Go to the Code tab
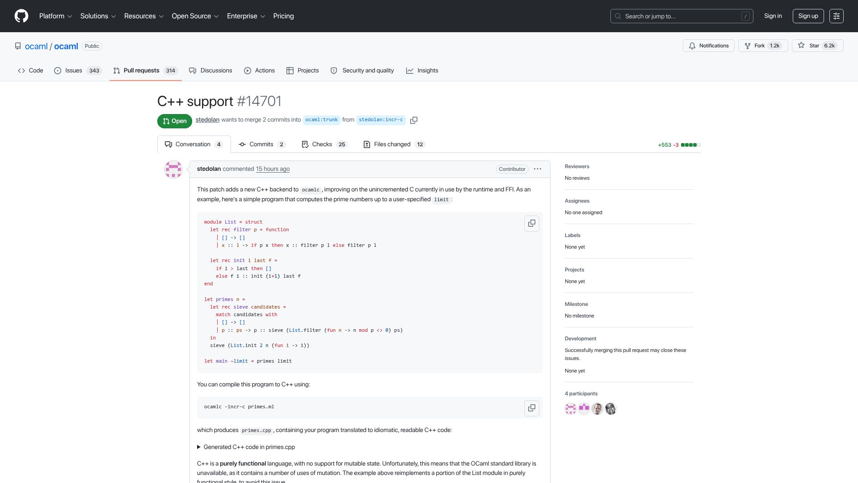Image resolution: width=858 pixels, height=483 pixels. point(30,71)
